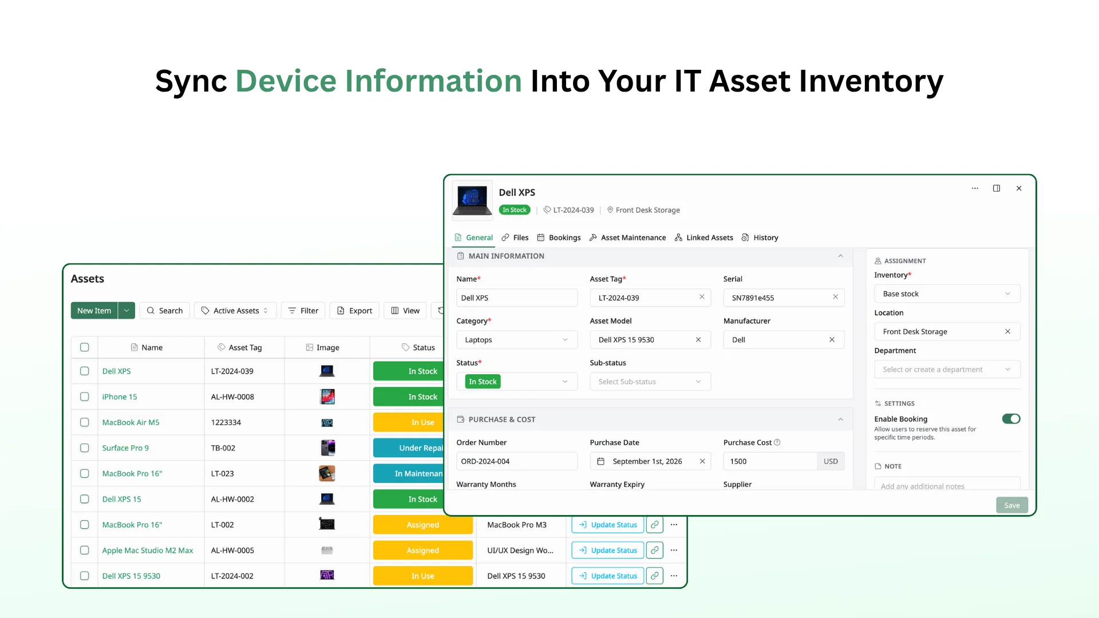
Task: Click Update Status for MacBook Pro M3
Action: point(608,525)
